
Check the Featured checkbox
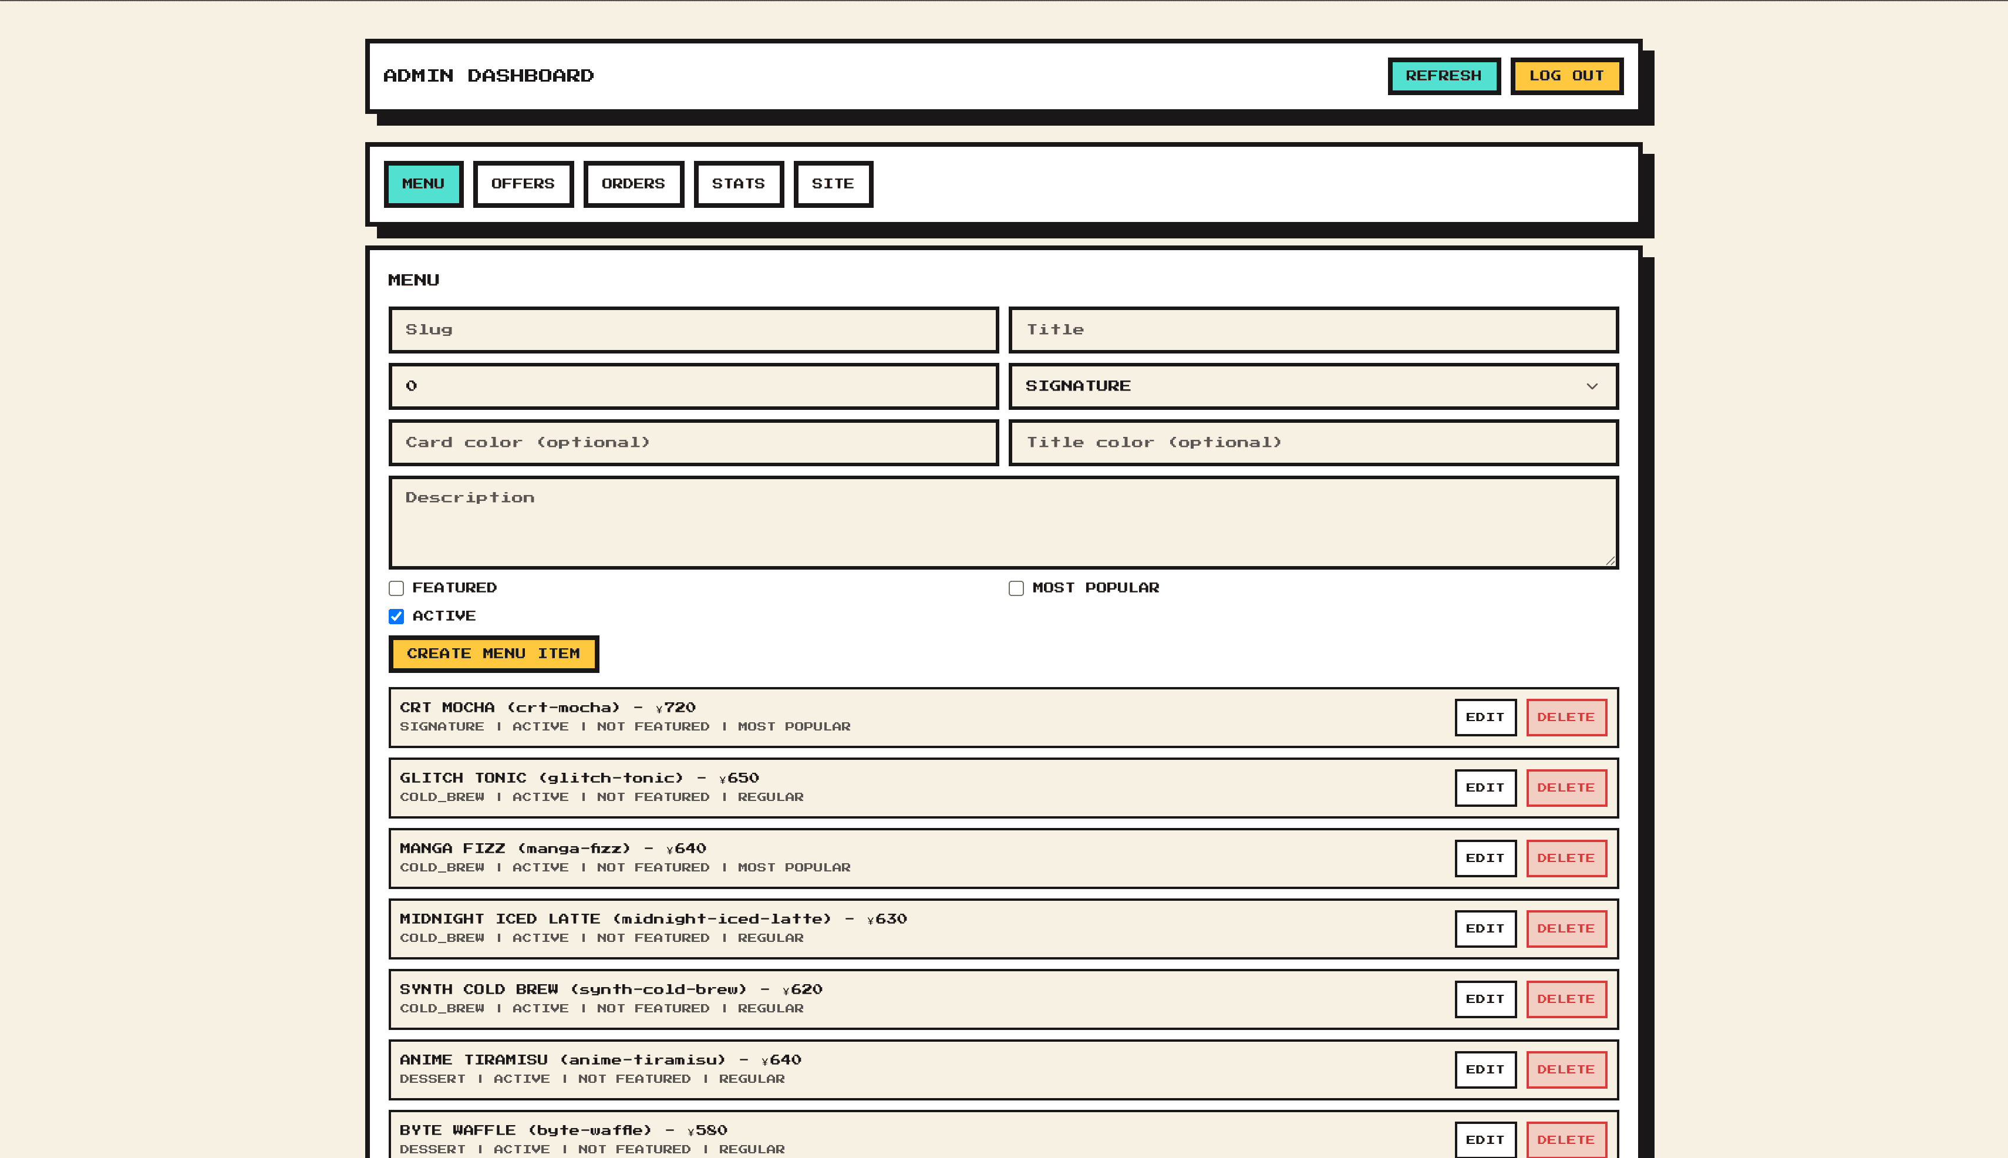click(396, 588)
